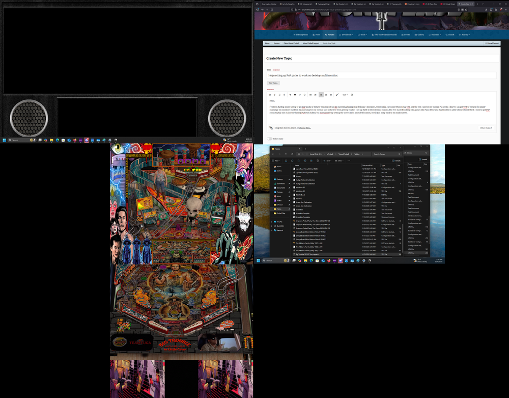
Task: Open the font Size dropdown in editor
Action: 345,95
